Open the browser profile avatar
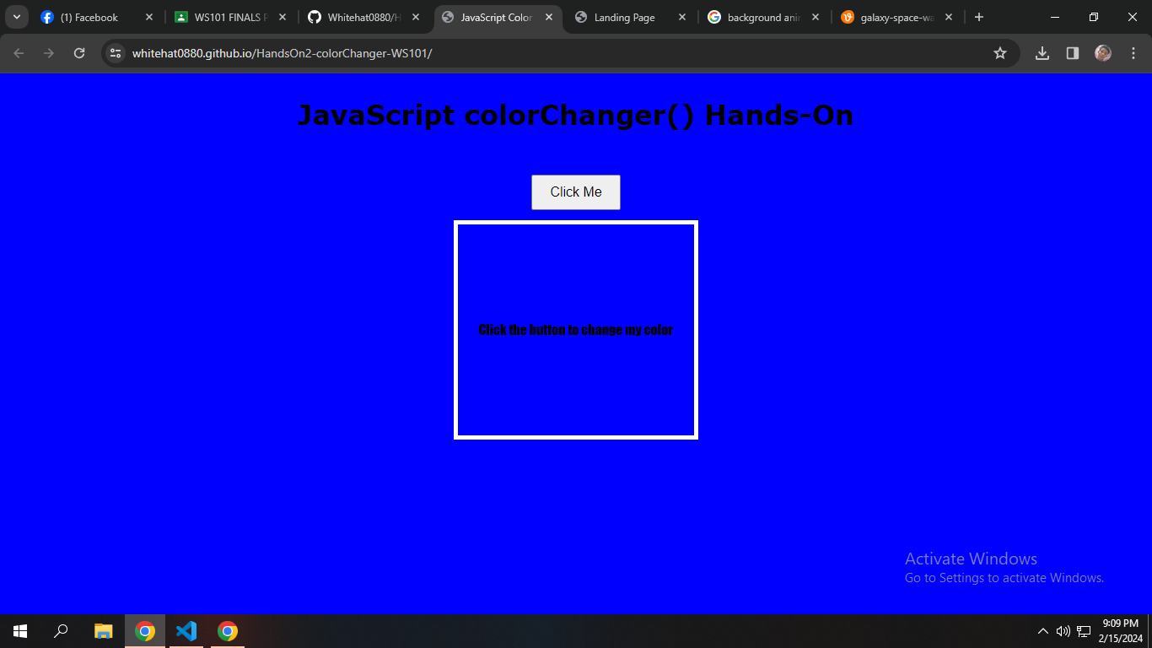The image size is (1152, 648). (1103, 52)
